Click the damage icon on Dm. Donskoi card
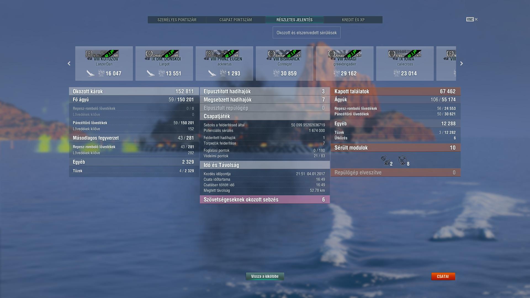530x298 pixels. click(x=161, y=73)
